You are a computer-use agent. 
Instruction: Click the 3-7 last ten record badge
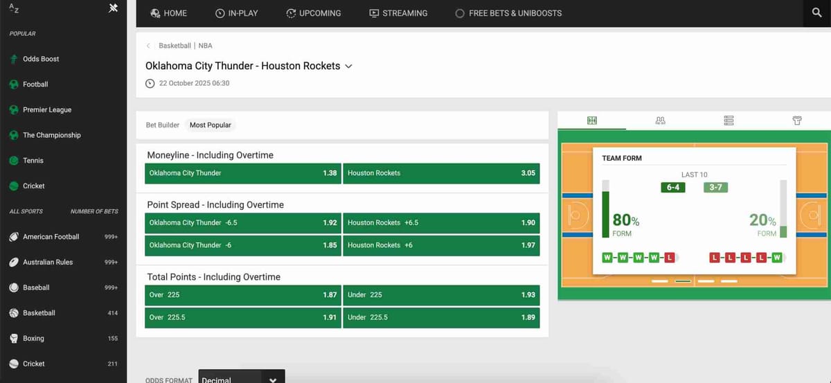point(716,187)
